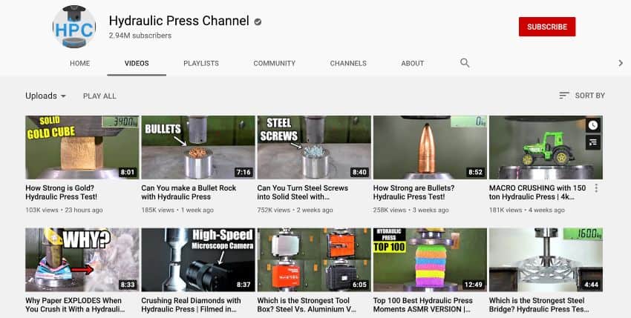Select the VIDEOS tab
The width and height of the screenshot is (631, 318).
(137, 63)
